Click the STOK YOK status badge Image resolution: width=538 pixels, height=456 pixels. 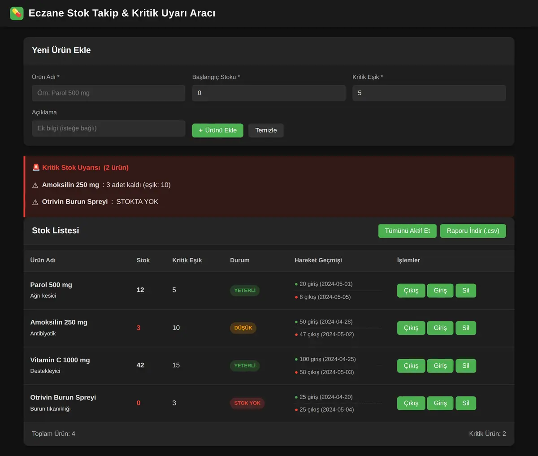[x=247, y=403]
